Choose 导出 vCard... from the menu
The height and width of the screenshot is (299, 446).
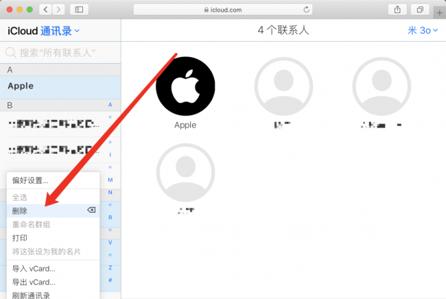54,283
